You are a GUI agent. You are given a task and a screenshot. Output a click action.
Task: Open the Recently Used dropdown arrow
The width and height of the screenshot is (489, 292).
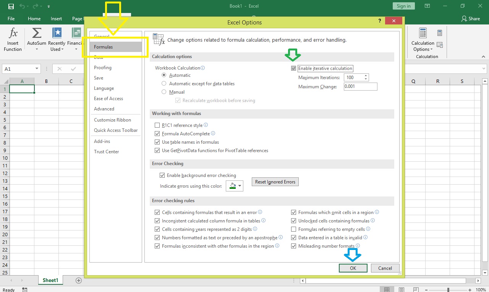(x=63, y=49)
